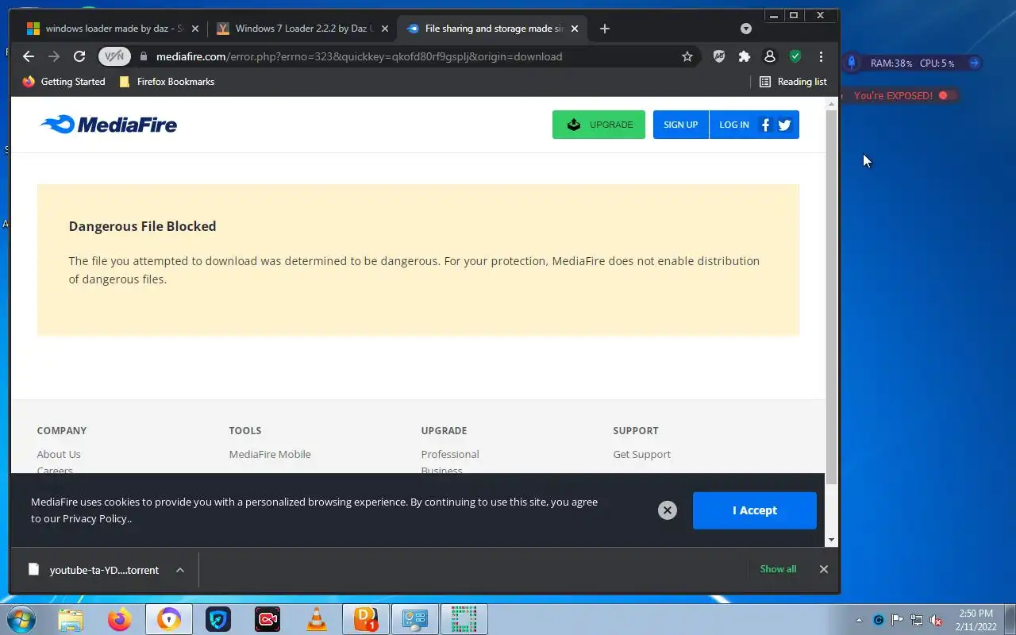Open the MediaFire Mobile link
This screenshot has height=635, width=1016.
(270, 454)
